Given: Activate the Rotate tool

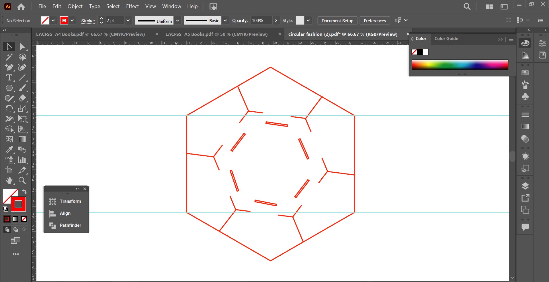Looking at the screenshot, I should pos(9,109).
